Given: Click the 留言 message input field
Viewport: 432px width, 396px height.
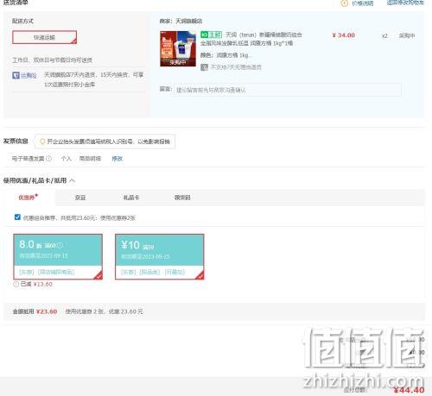Looking at the screenshot, I should 288,90.
